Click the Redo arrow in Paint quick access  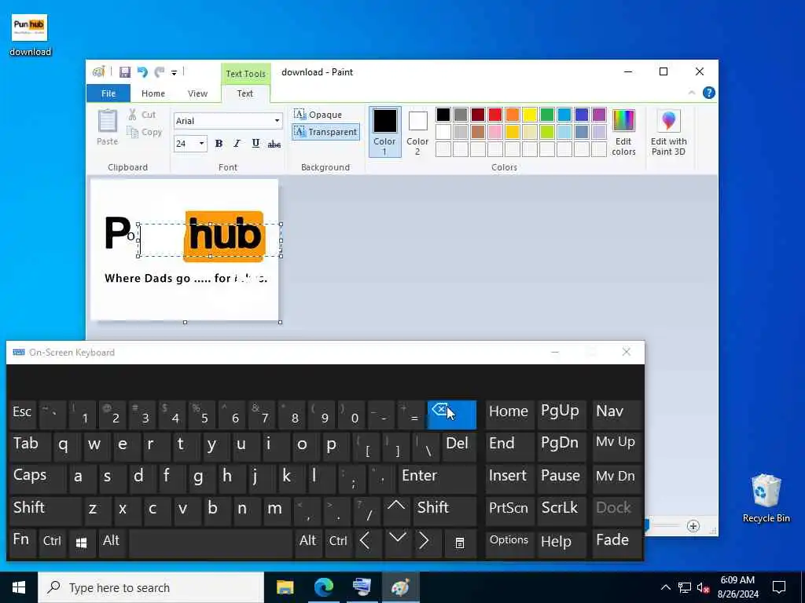(x=160, y=72)
